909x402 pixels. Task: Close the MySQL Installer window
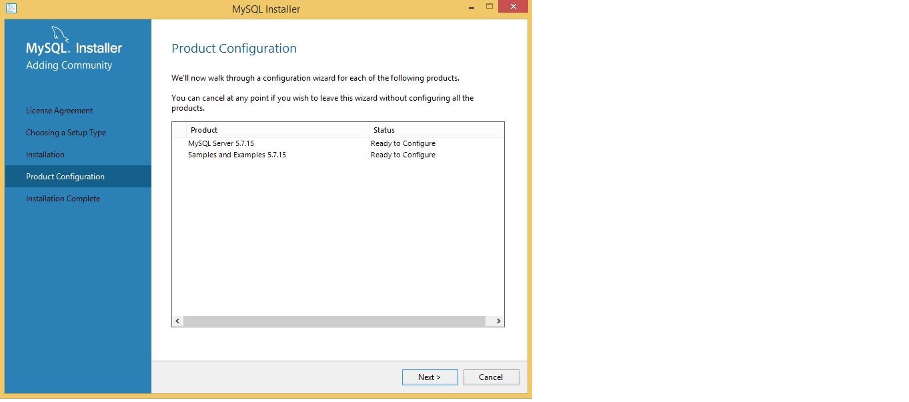click(x=514, y=7)
